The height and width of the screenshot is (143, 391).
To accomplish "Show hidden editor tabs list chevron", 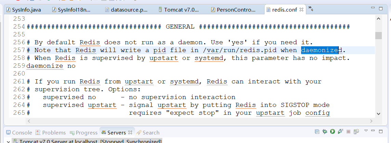I will pyautogui.click(x=310, y=9).
